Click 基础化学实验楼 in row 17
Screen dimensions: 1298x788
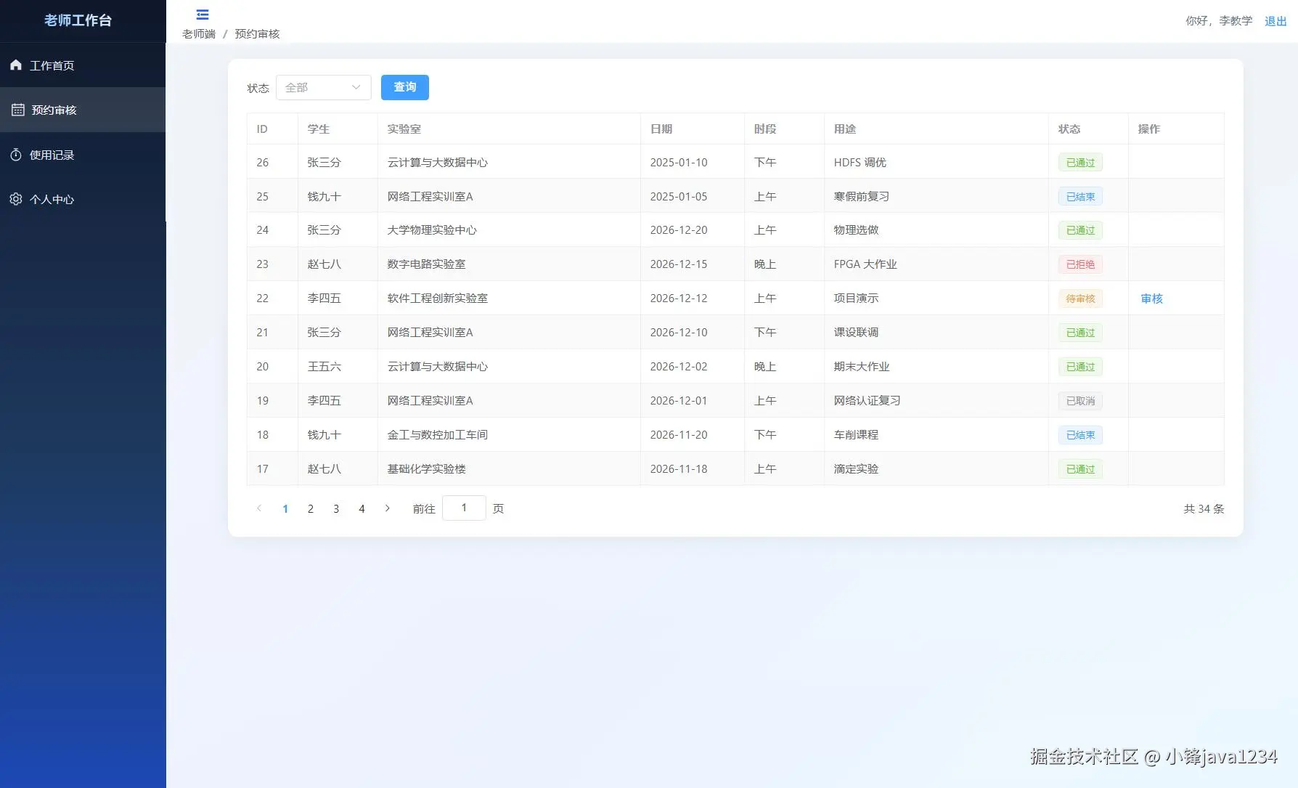click(x=426, y=469)
